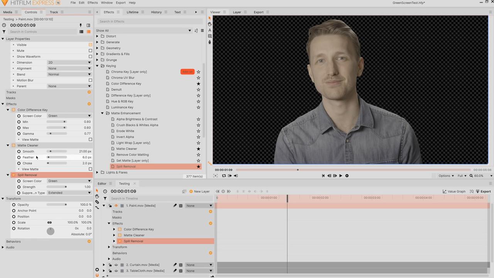This screenshot has height=278, width=494.
Task: Open the Dimension 2D dropdown
Action: click(x=69, y=63)
